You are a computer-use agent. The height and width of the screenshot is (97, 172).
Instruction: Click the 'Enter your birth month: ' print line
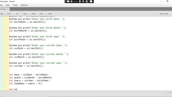coord(38,28)
